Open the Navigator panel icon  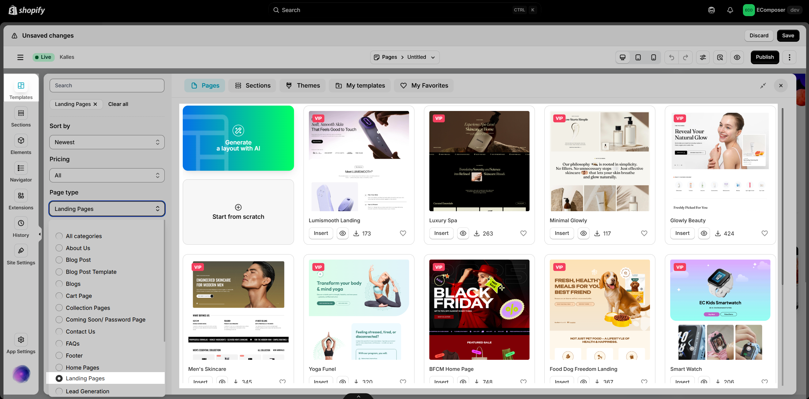[21, 168]
